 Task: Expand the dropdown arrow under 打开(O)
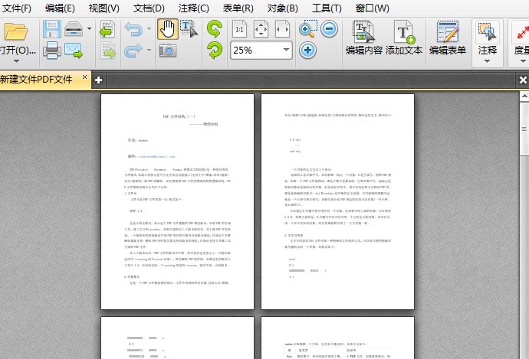[x=16, y=61]
